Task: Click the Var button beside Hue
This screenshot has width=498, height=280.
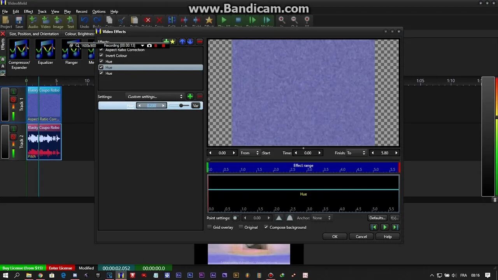Action: click(196, 106)
